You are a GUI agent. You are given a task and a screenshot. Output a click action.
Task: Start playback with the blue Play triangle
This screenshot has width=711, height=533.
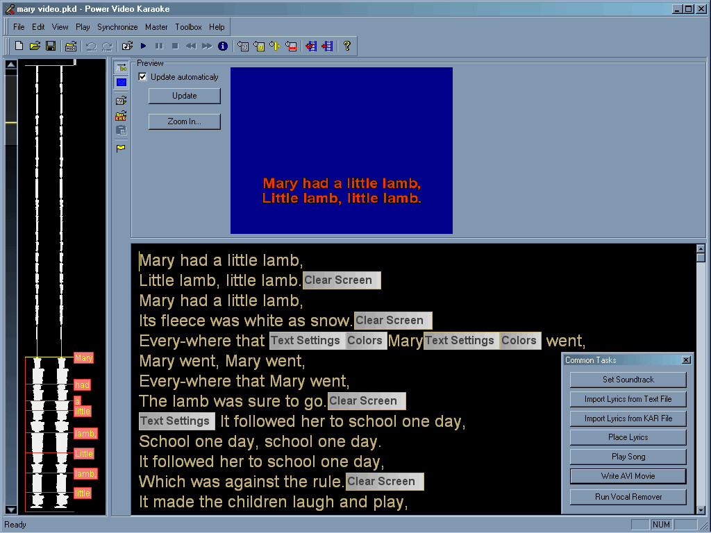coord(143,46)
